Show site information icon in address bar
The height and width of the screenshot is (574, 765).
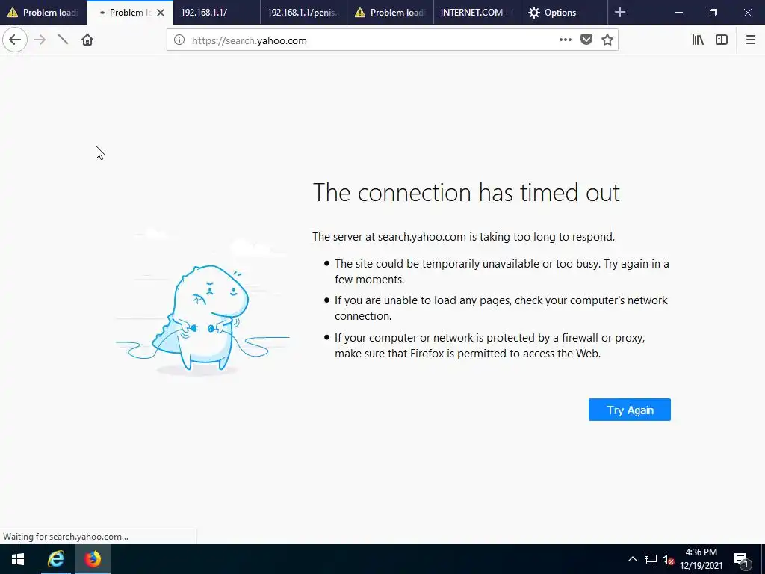coord(179,40)
